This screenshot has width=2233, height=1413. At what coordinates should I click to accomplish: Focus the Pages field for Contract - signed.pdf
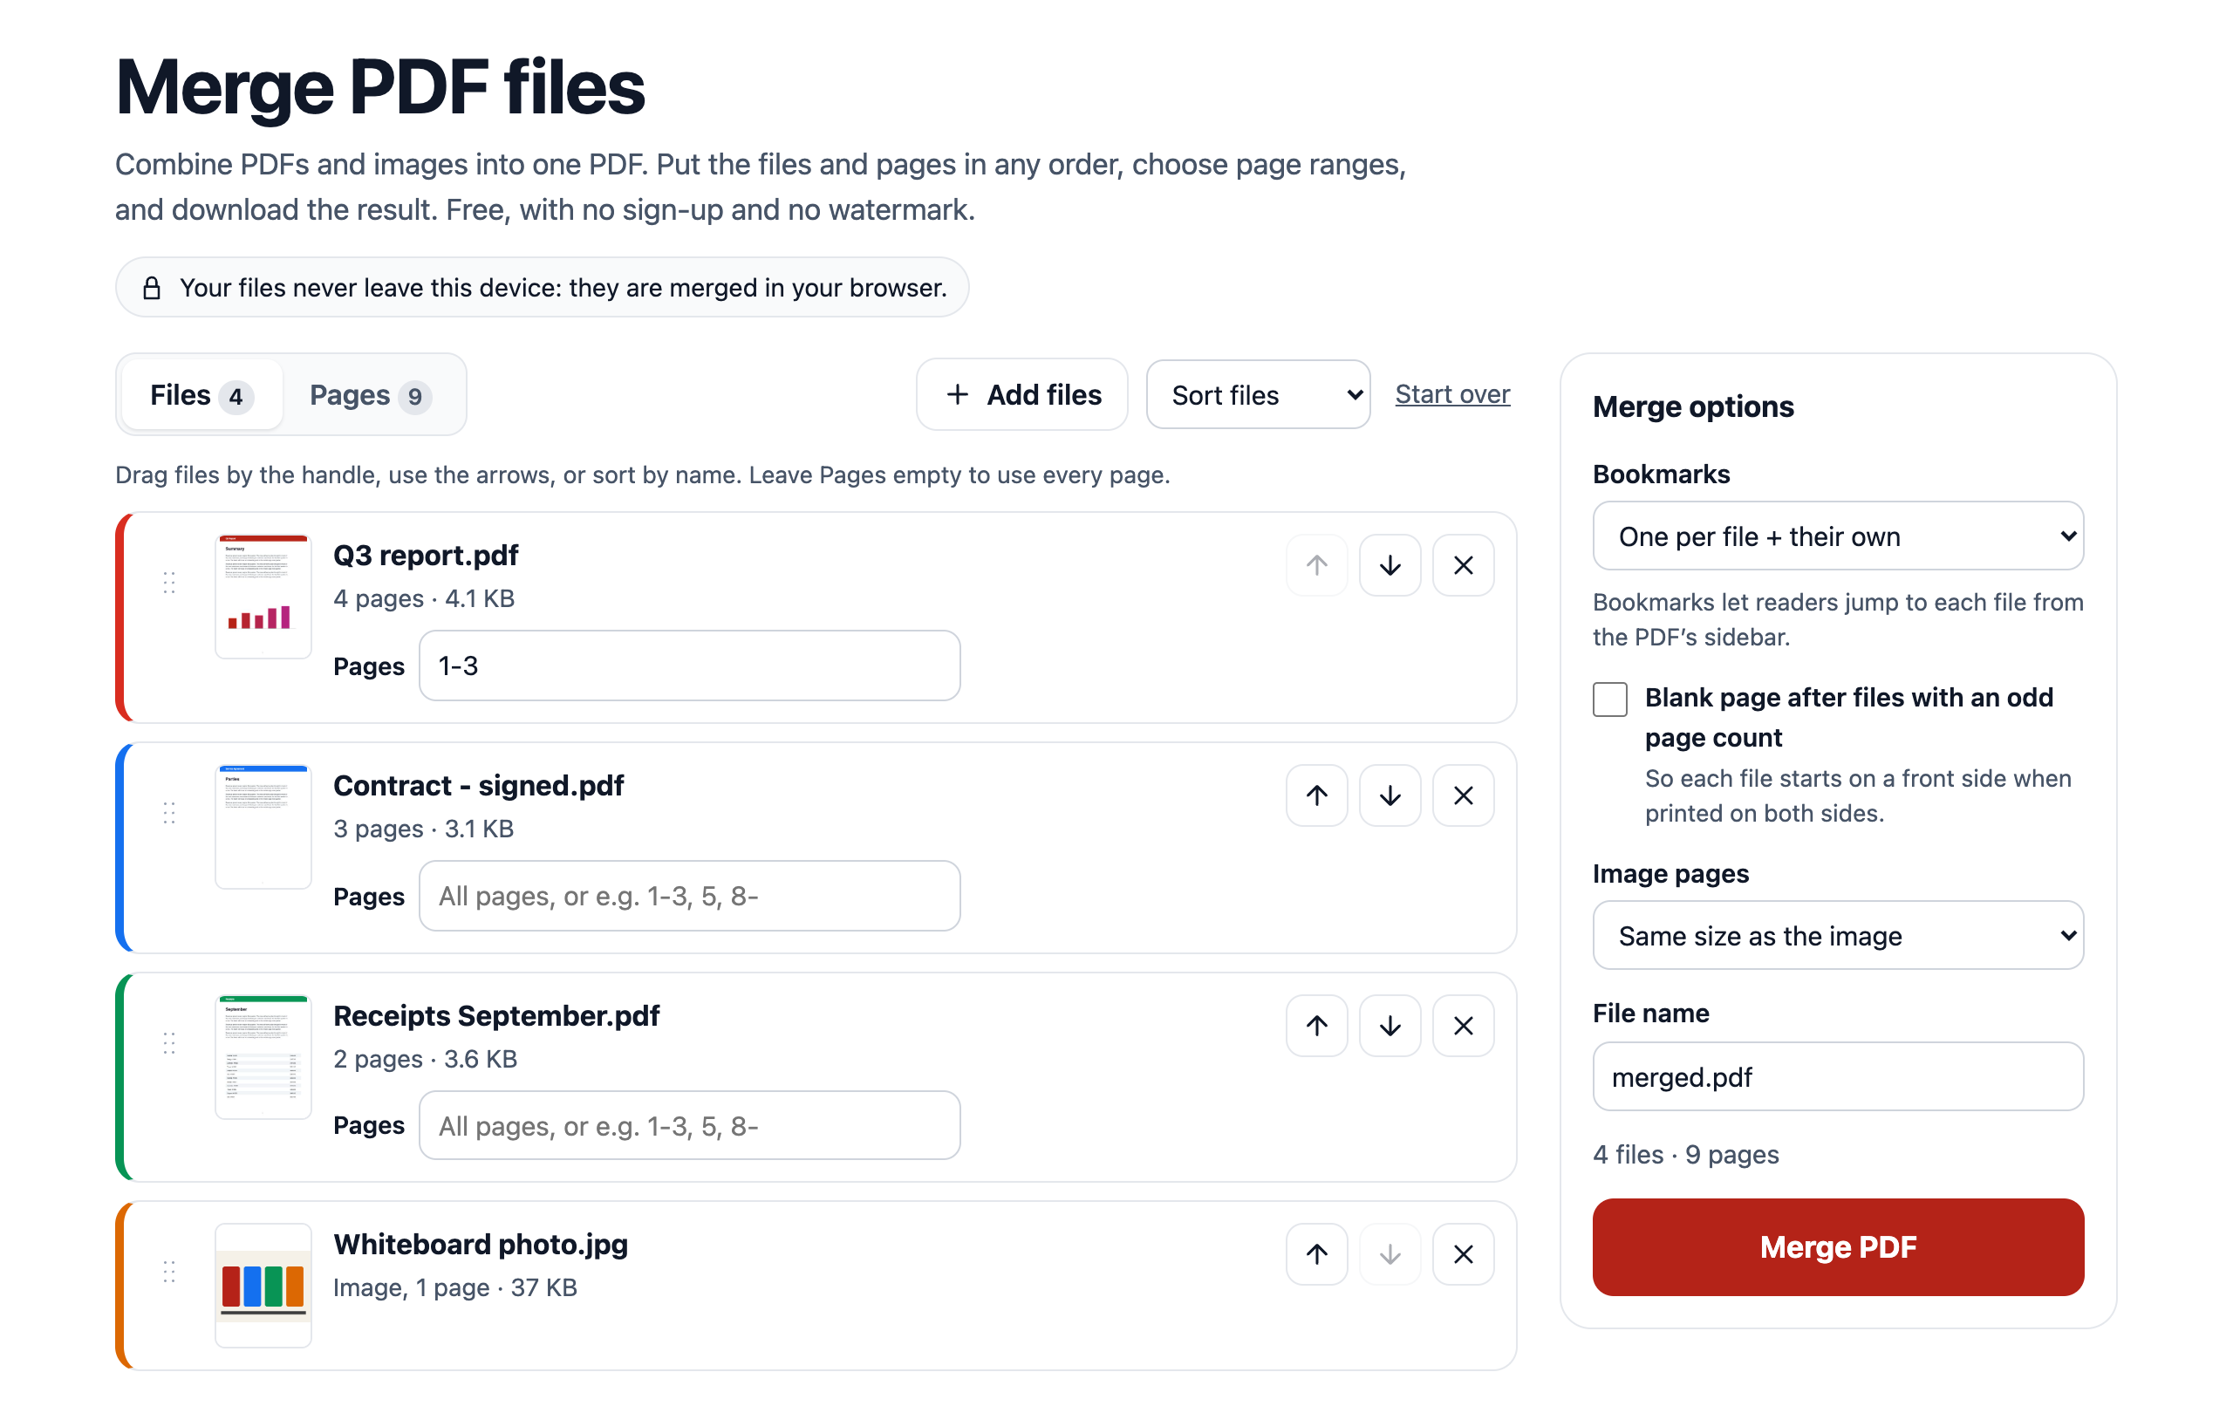pos(689,896)
